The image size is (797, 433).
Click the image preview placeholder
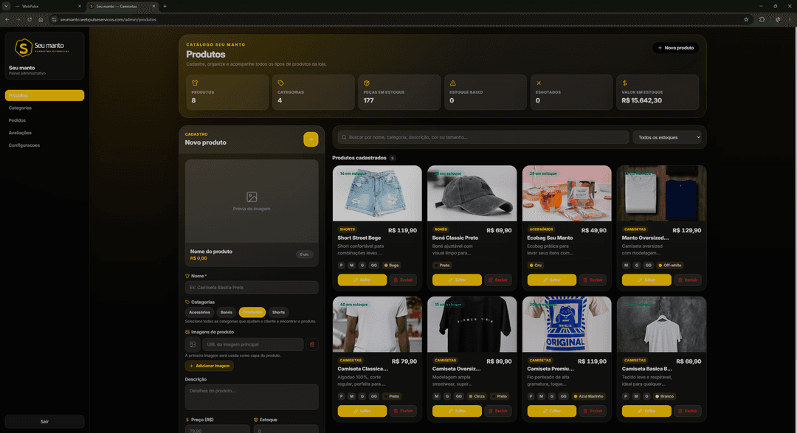(x=252, y=201)
